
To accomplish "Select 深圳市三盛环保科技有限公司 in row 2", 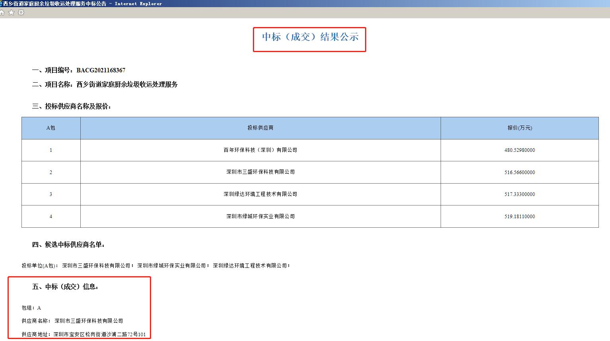I will pos(260,172).
